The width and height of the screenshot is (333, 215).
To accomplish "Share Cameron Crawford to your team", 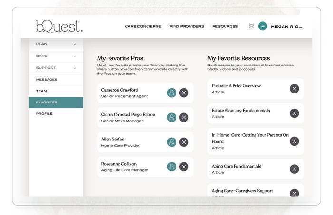I will (x=172, y=93).
